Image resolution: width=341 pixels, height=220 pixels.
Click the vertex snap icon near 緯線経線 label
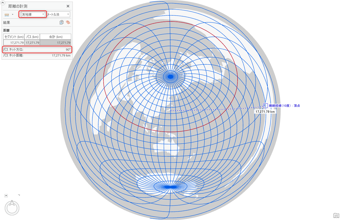(x=265, y=106)
